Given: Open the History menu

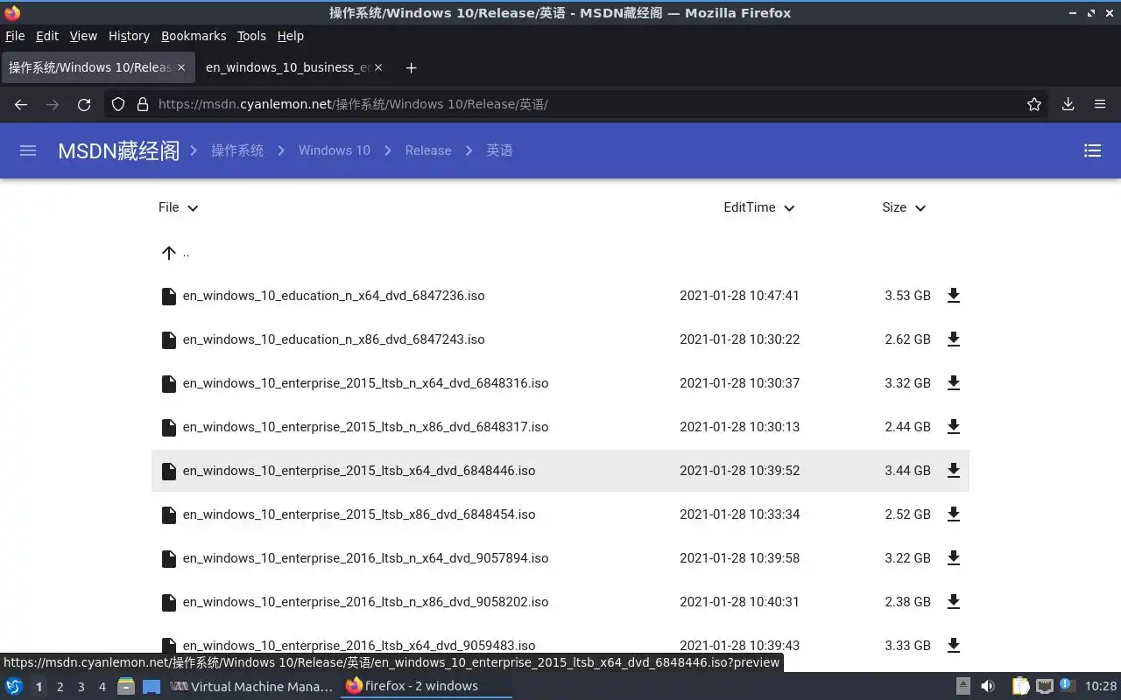Looking at the screenshot, I should (129, 36).
